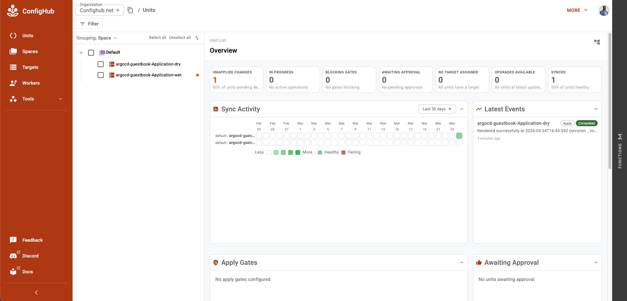Image resolution: width=627 pixels, height=301 pixels.
Task: Click the sort icon beside Unselect all
Action: pyautogui.click(x=197, y=38)
